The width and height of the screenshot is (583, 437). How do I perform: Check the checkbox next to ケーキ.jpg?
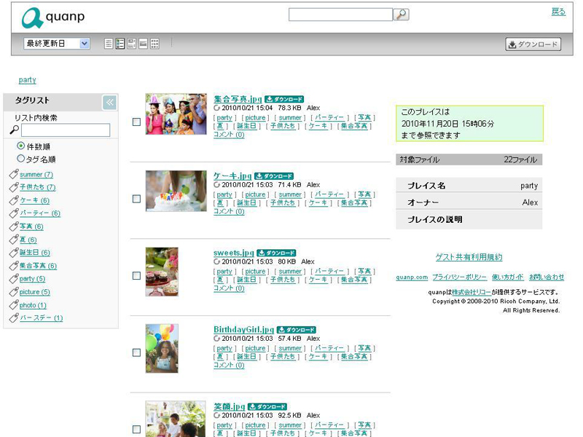pyautogui.click(x=136, y=197)
